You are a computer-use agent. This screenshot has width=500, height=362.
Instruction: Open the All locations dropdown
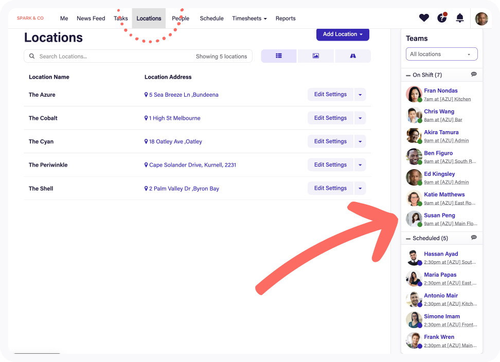pos(441,54)
